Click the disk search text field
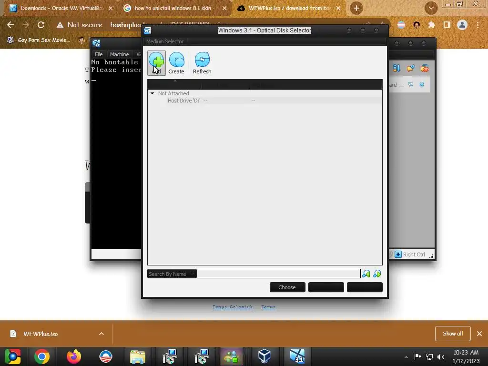 [278, 274]
